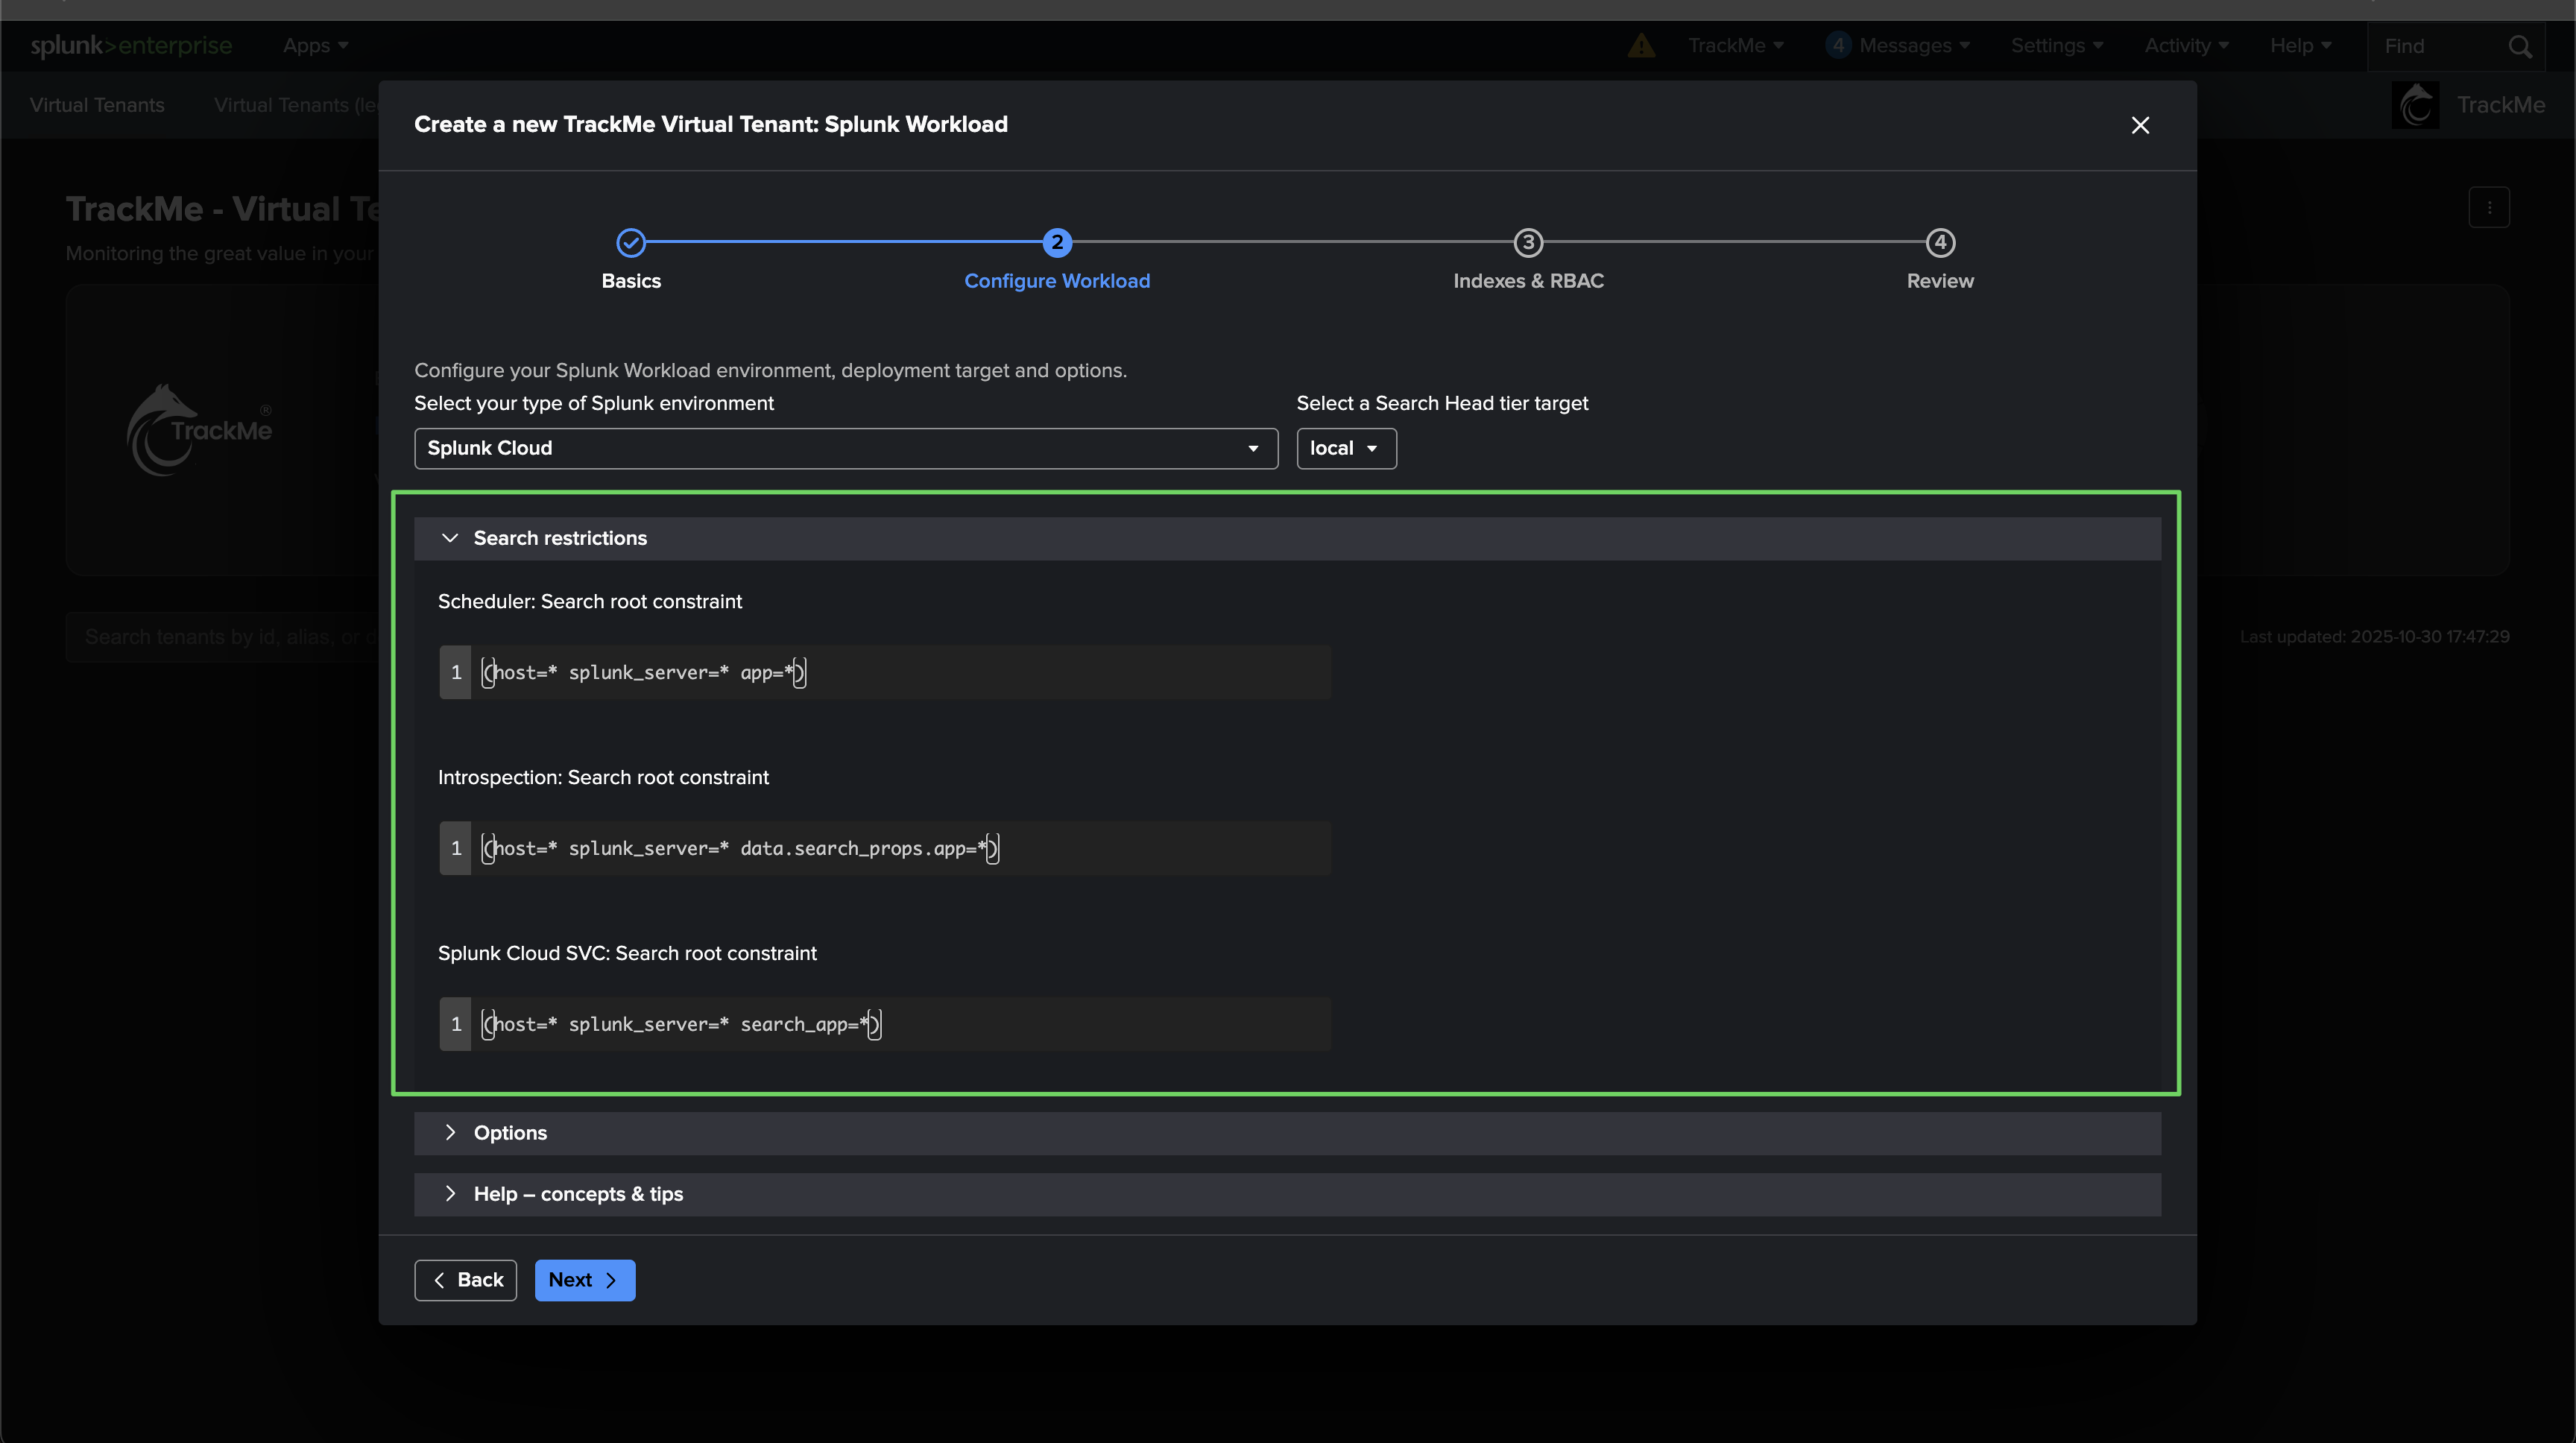Click the Splunk Cloud SVC constraint editor

point(900,1024)
